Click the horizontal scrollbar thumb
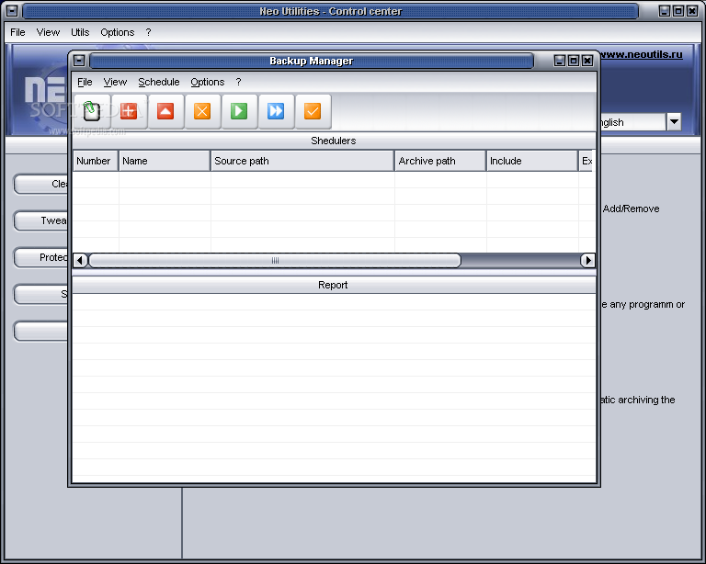Image resolution: width=706 pixels, height=564 pixels. 275,260
